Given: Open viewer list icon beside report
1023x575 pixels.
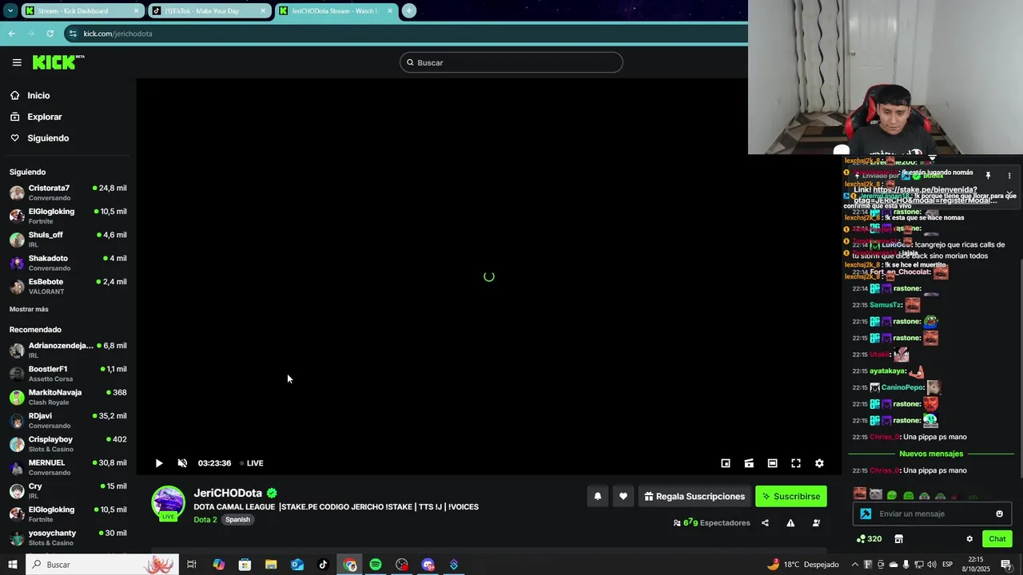Looking at the screenshot, I should (x=816, y=523).
